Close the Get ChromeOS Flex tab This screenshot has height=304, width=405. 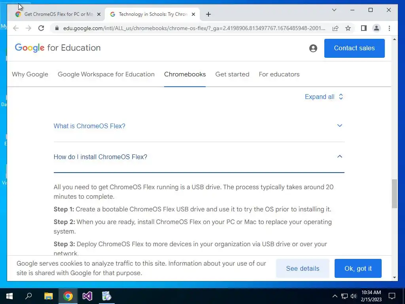[98, 14]
